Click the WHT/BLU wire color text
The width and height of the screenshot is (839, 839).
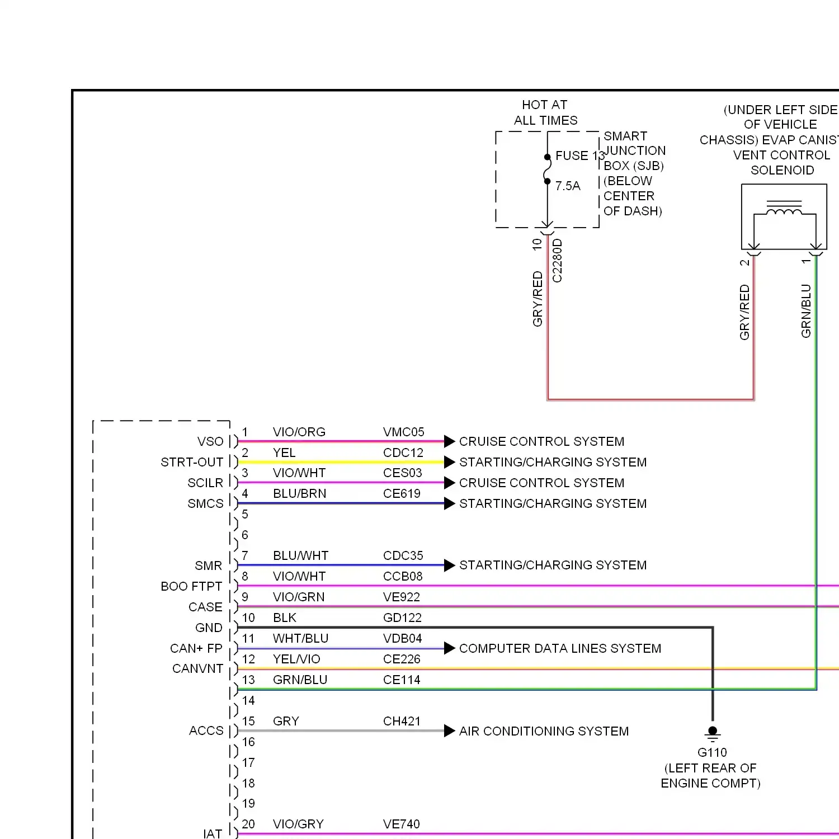point(300,638)
